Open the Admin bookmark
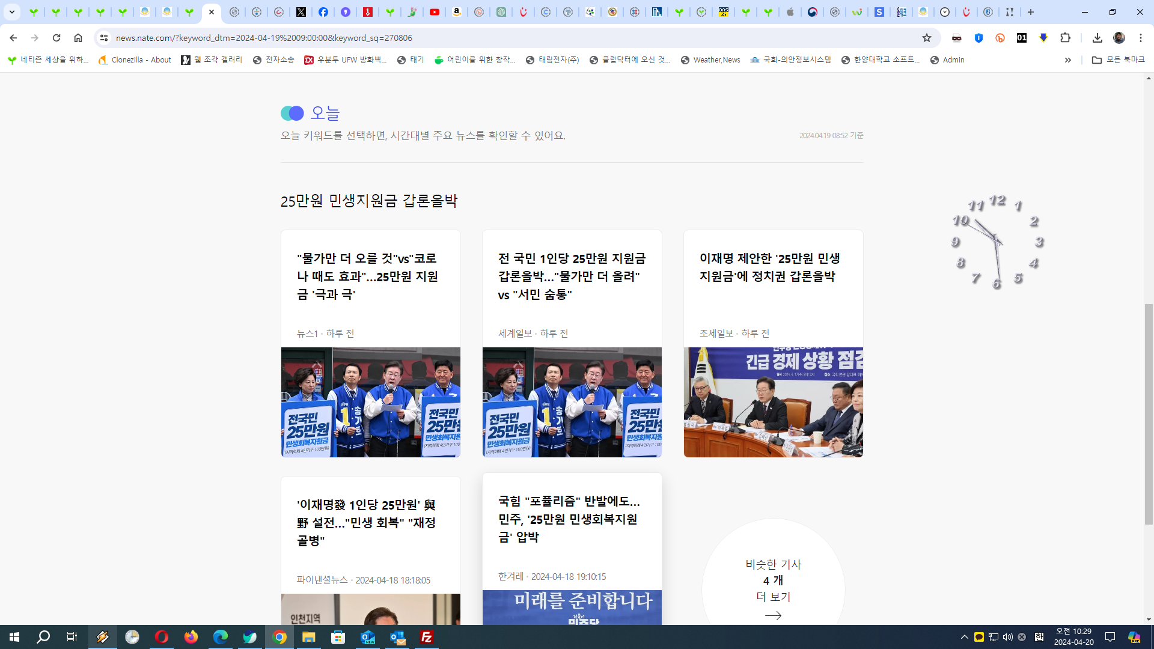The width and height of the screenshot is (1154, 649). 947,60
